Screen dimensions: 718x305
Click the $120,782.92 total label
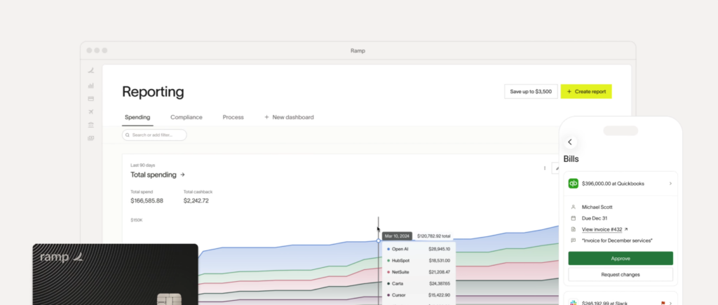click(x=433, y=236)
